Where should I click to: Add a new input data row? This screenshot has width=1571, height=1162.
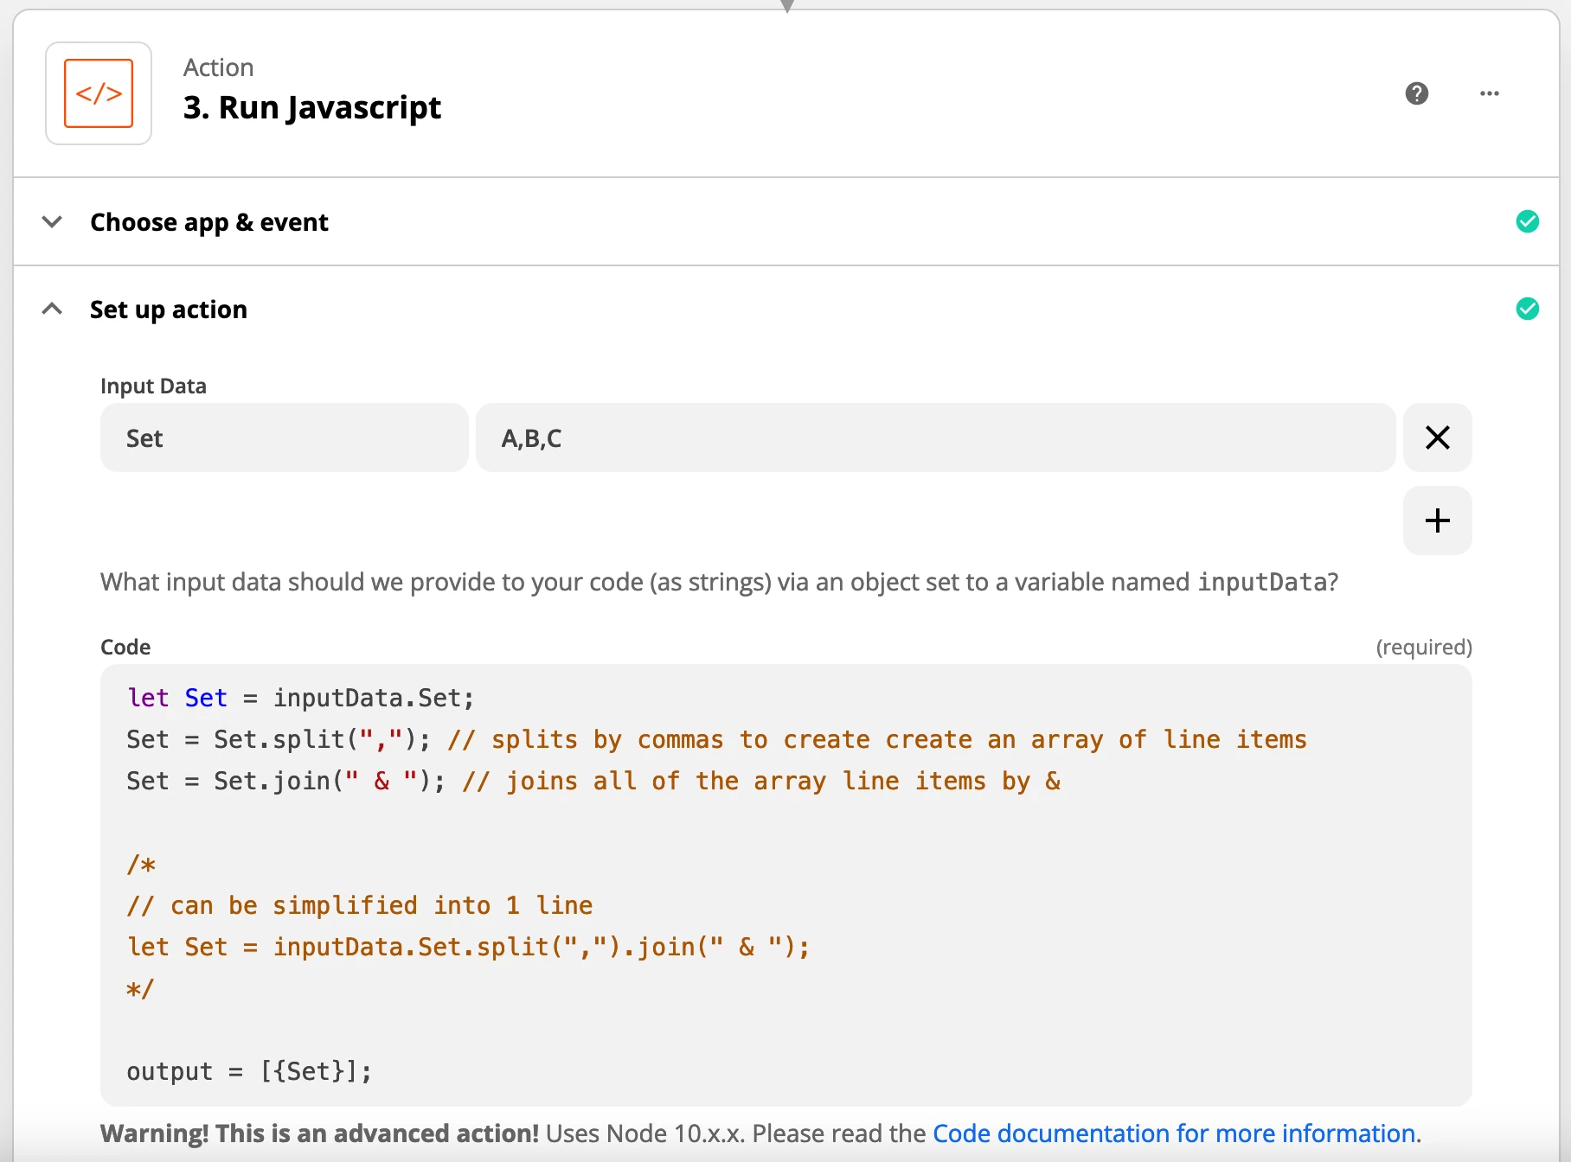[1437, 520]
